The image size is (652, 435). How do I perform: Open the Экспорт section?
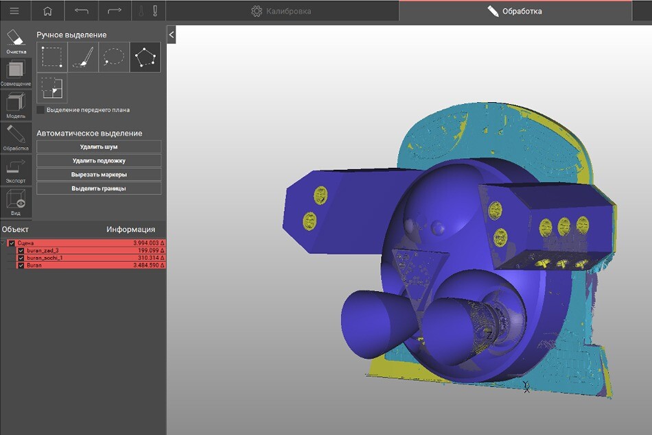[16, 170]
